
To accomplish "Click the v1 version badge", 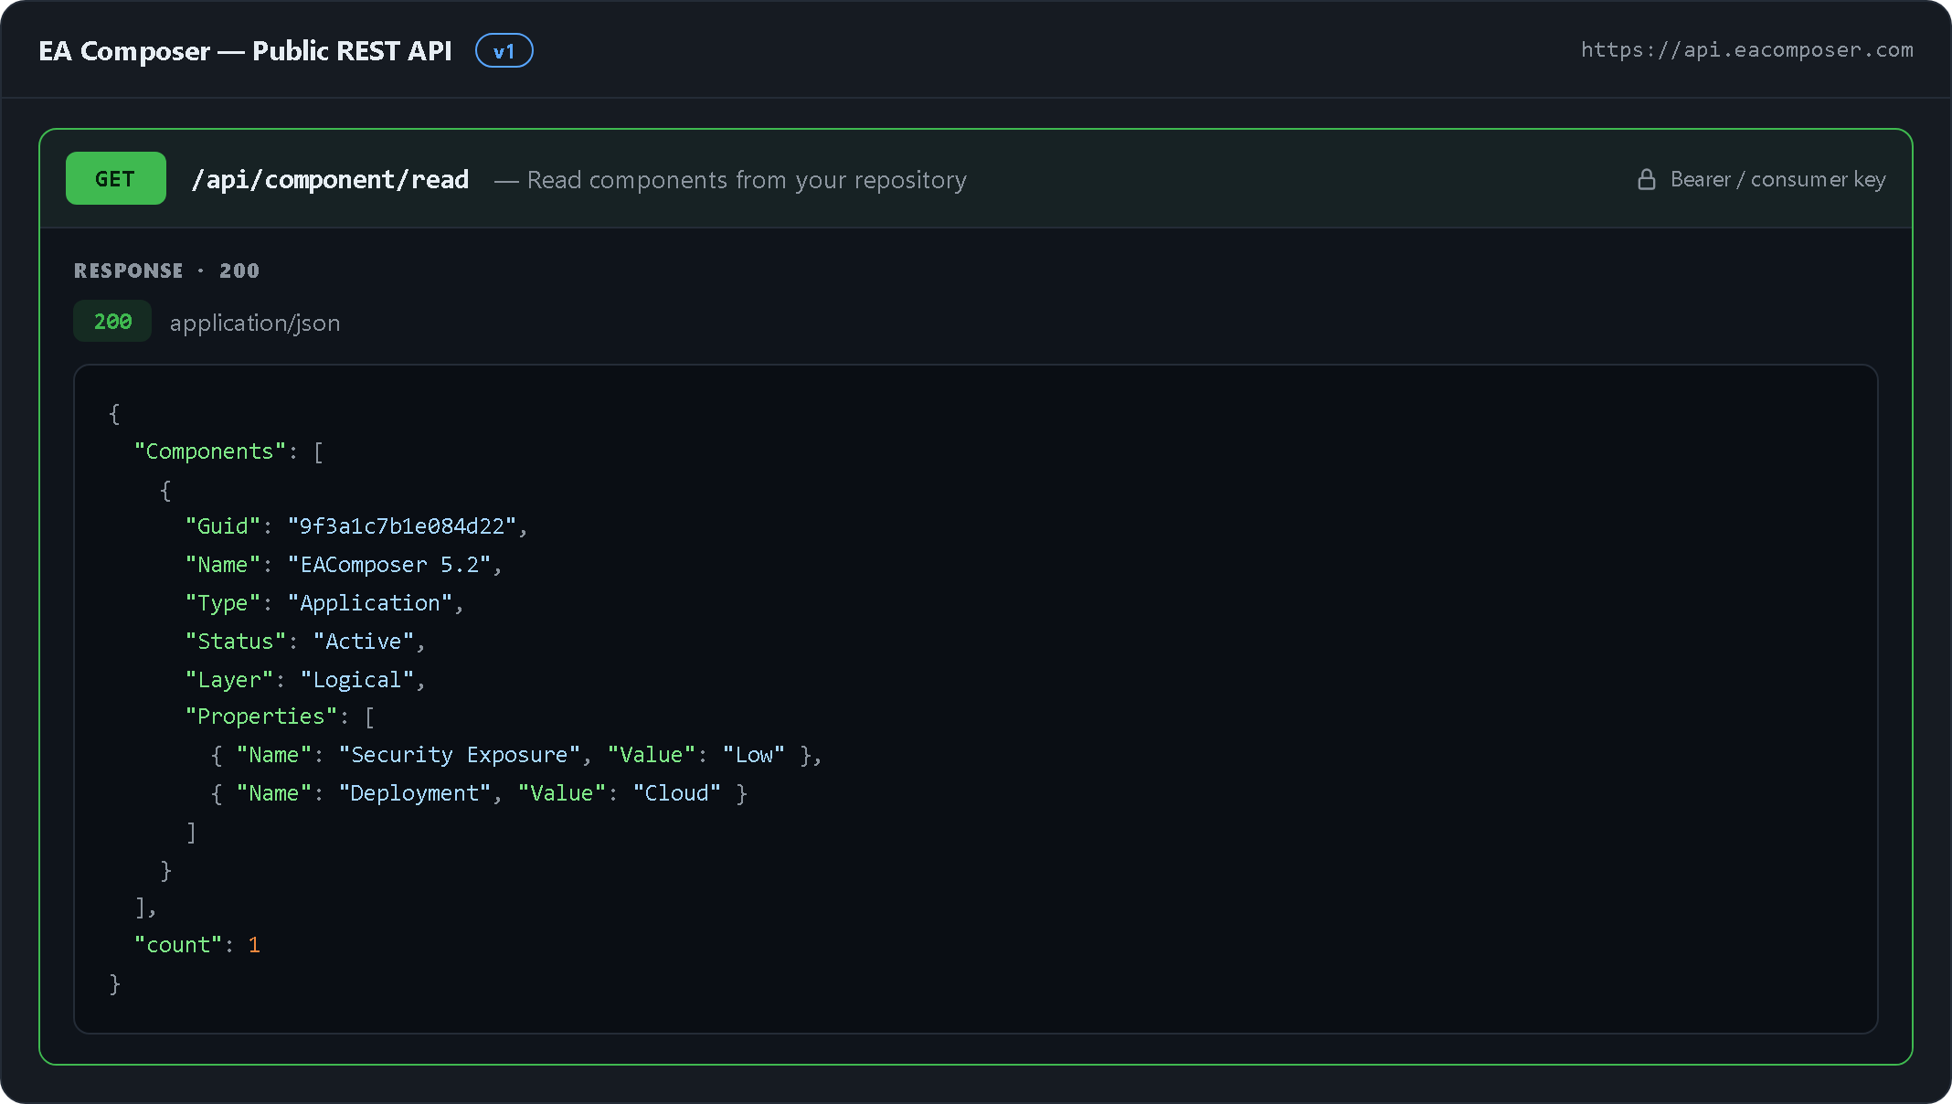I will [x=504, y=51].
